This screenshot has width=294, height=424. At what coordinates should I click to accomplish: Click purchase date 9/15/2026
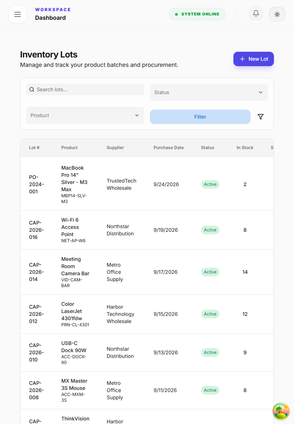tap(166, 314)
